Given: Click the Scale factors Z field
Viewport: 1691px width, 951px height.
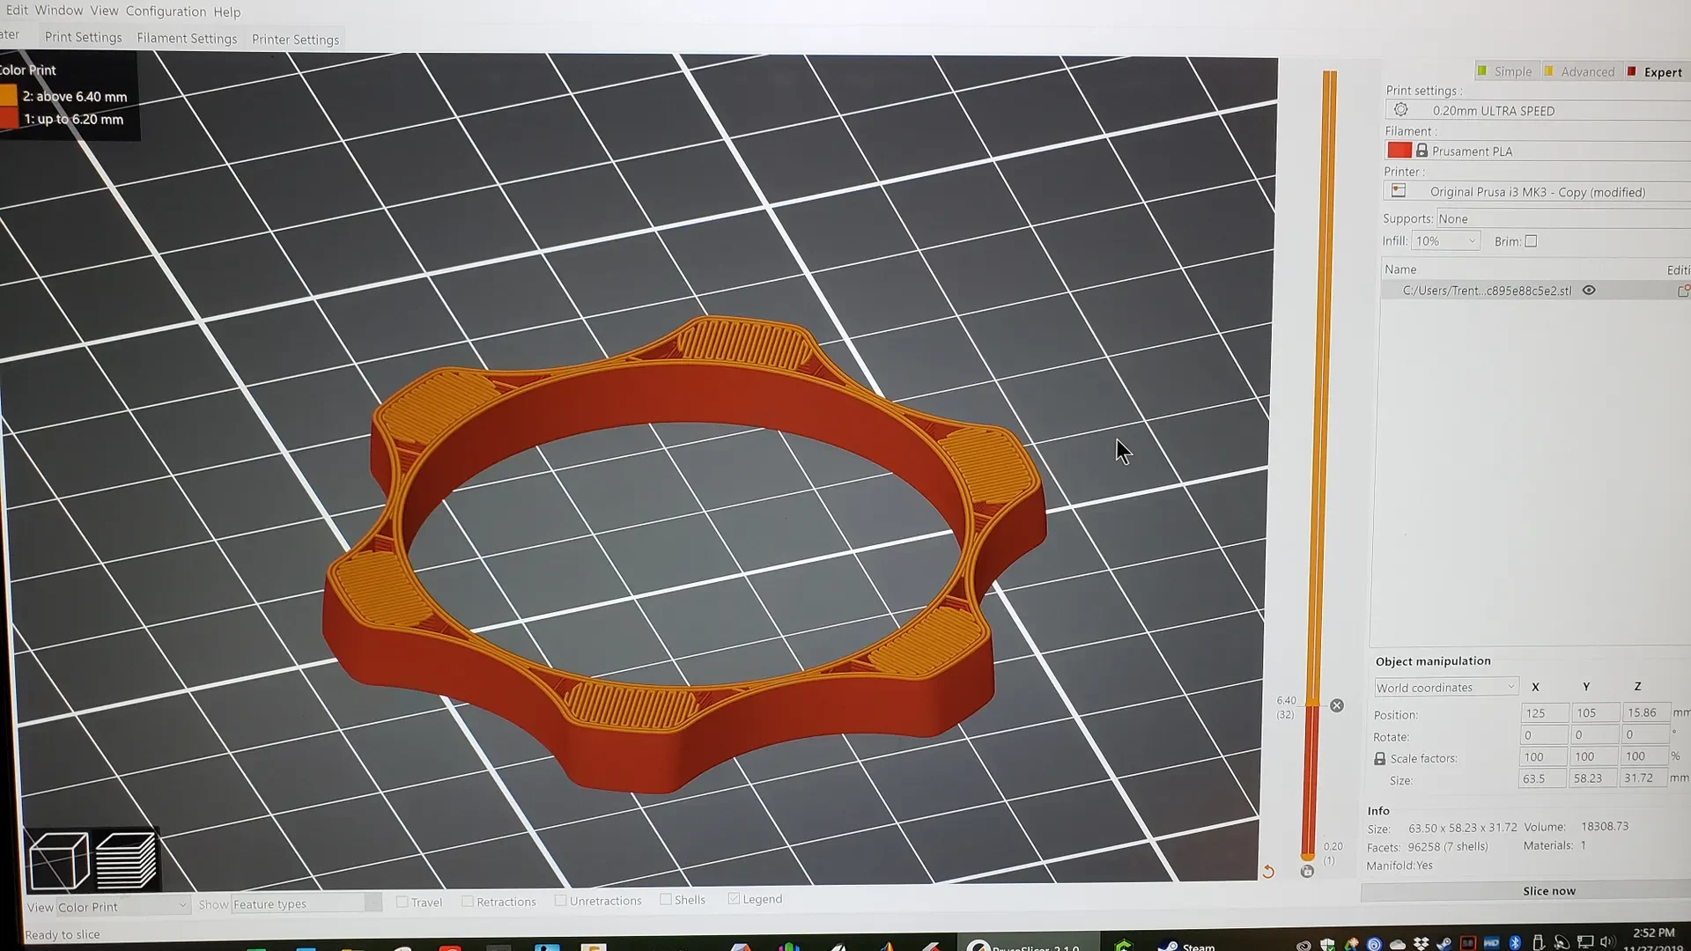Looking at the screenshot, I should 1645,756.
